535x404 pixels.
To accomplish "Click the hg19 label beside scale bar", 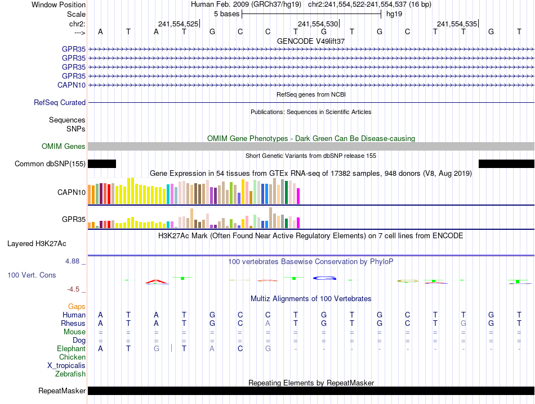I will click(x=394, y=14).
